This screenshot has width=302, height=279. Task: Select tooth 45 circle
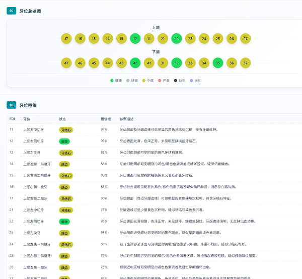pos(94,63)
